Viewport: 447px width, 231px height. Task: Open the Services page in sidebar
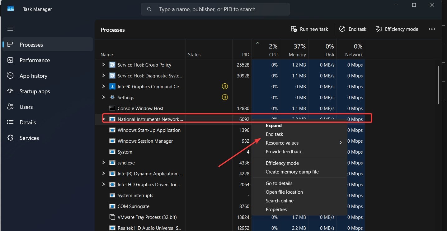pos(29,138)
